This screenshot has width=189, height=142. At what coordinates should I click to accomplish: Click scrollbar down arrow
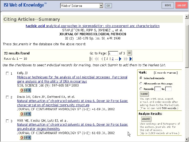point(187,139)
